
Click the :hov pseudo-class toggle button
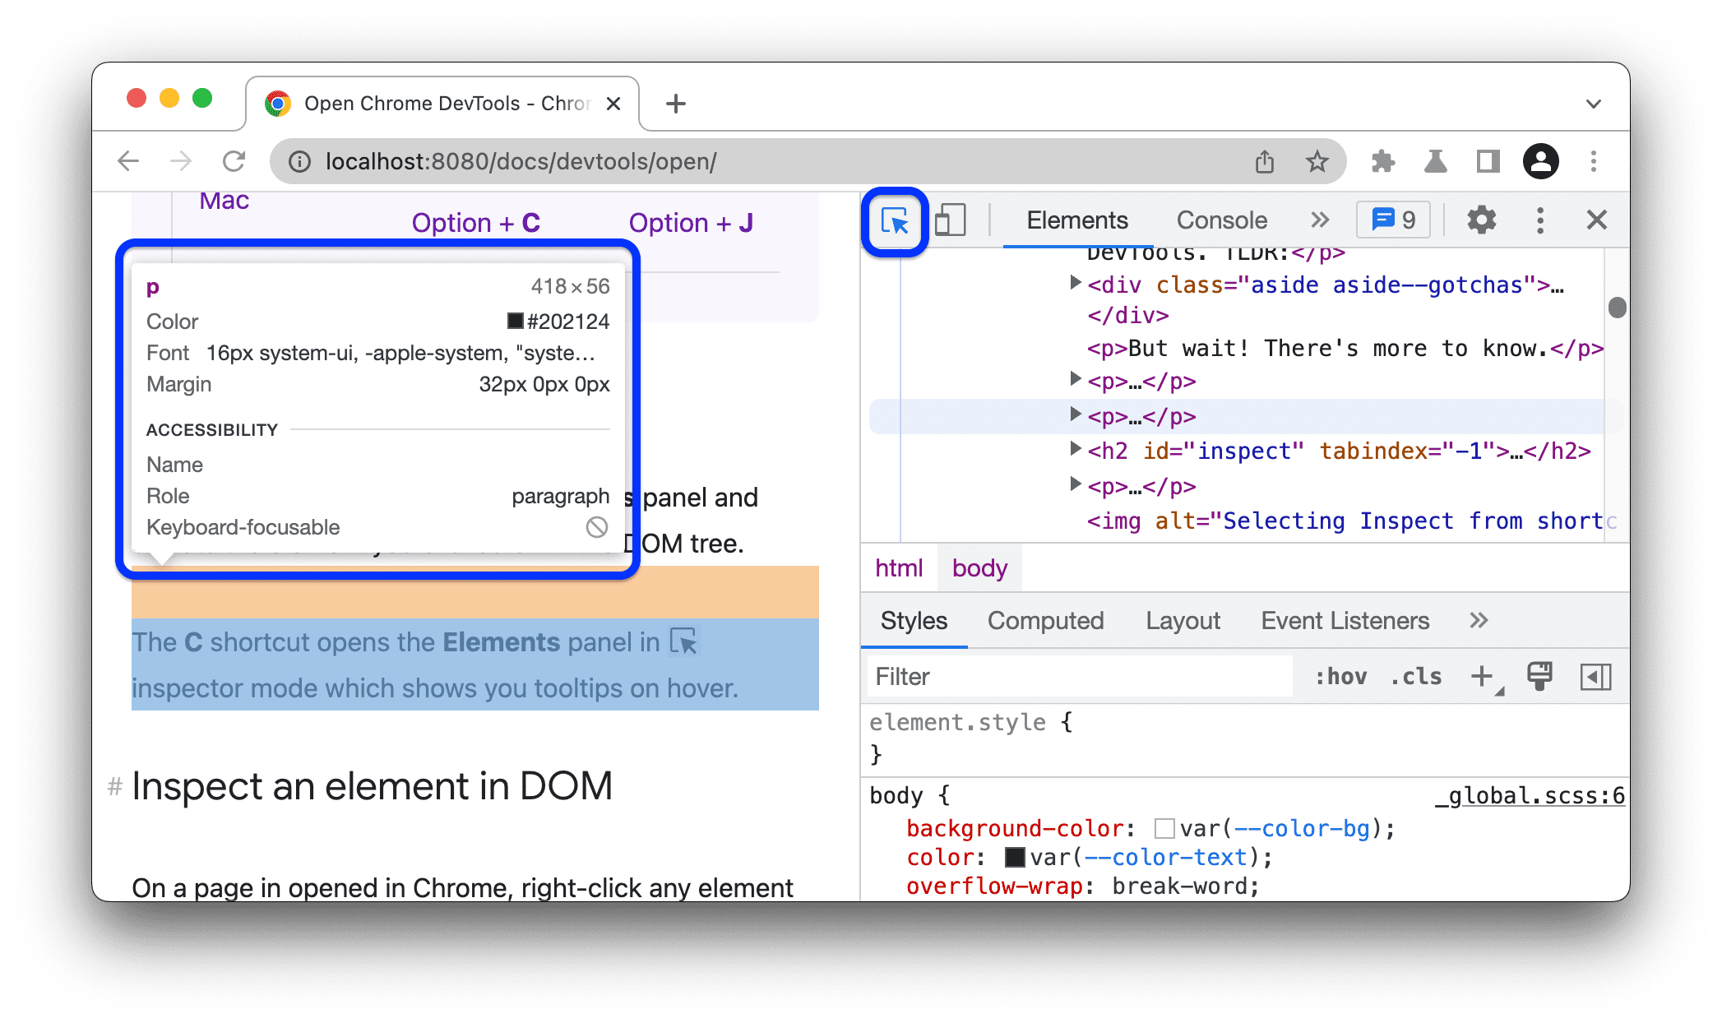[1339, 677]
